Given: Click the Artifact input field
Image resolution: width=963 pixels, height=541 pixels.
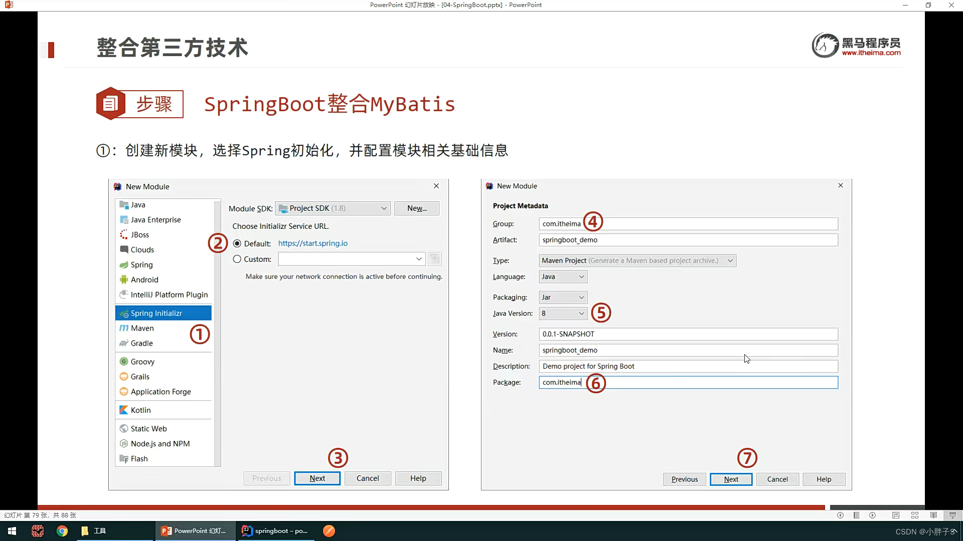Looking at the screenshot, I should (x=688, y=240).
